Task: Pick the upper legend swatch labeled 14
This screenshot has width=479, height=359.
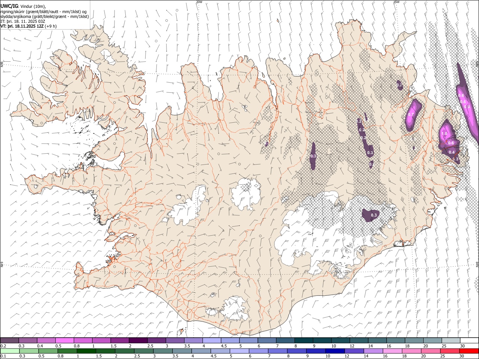Action: (x=377, y=341)
